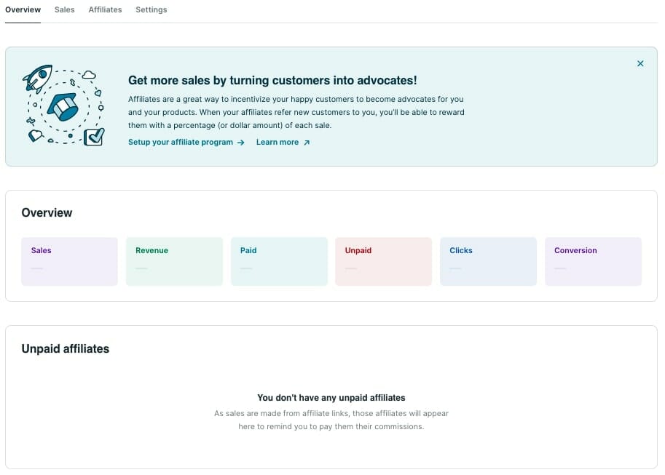This screenshot has width=665, height=475.
Task: Click "You don't have any unpaid affiliates" message
Action: tap(331, 398)
